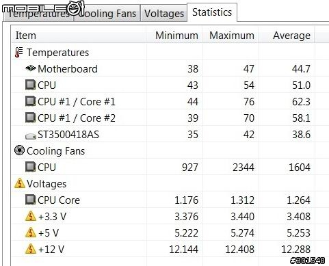
Task: Select the Statistics tab
Action: (x=212, y=12)
